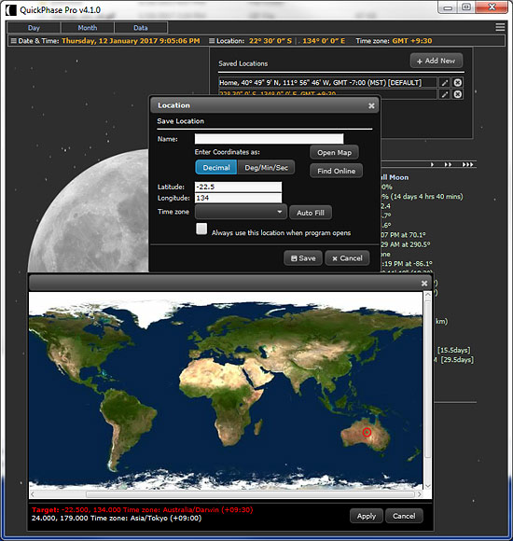The height and width of the screenshot is (541, 513).
Task: Select Deg/Min/Sec coordinate format
Action: click(x=266, y=167)
